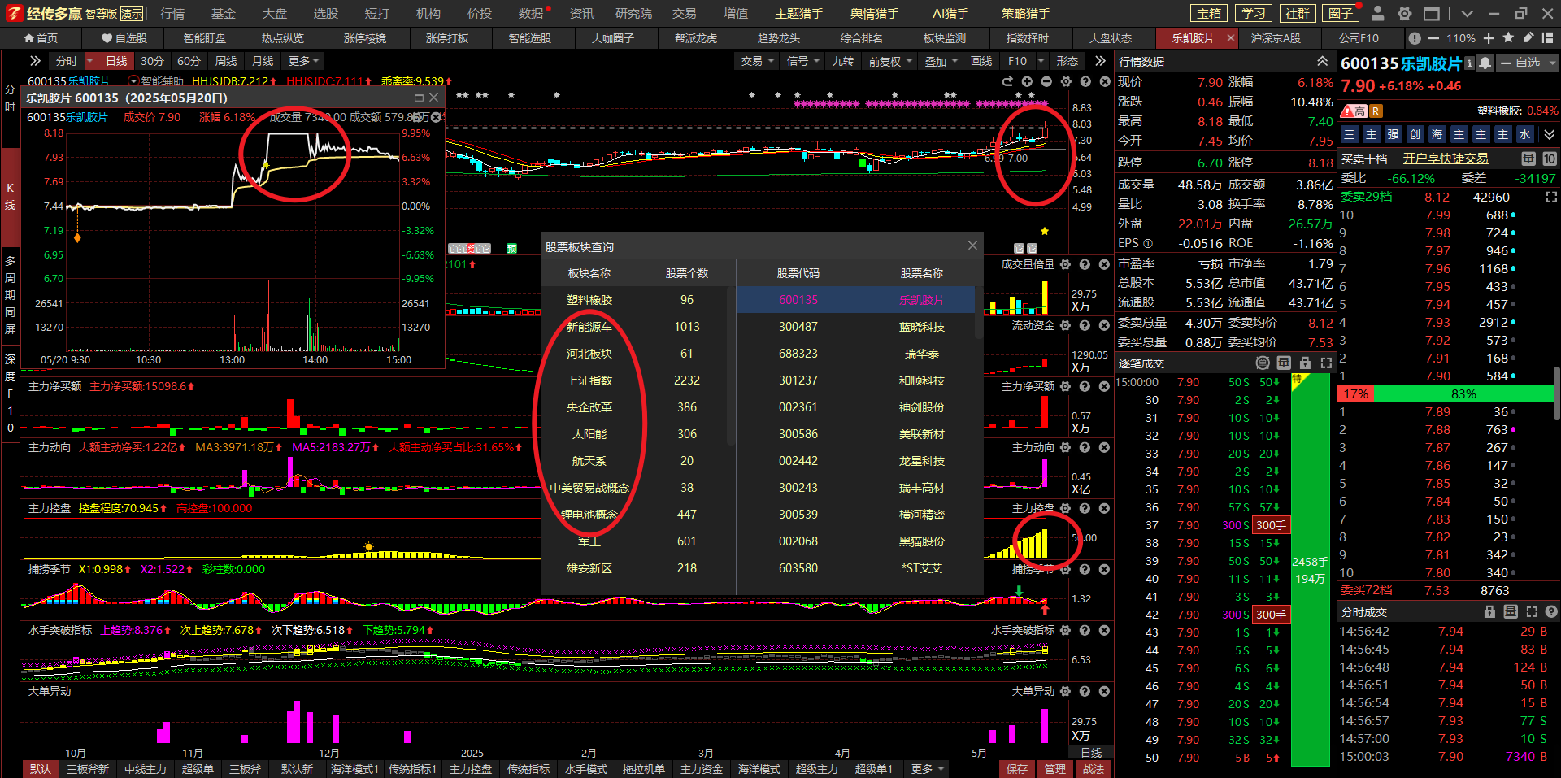Toggle 画线 drawing mode in chart toolbar
Viewport: 1561px width, 778px height.
pos(981,61)
